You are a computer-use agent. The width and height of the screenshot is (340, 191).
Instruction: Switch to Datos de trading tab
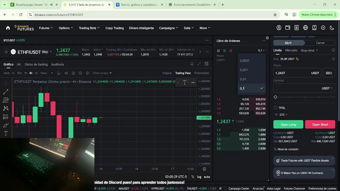coord(36,64)
